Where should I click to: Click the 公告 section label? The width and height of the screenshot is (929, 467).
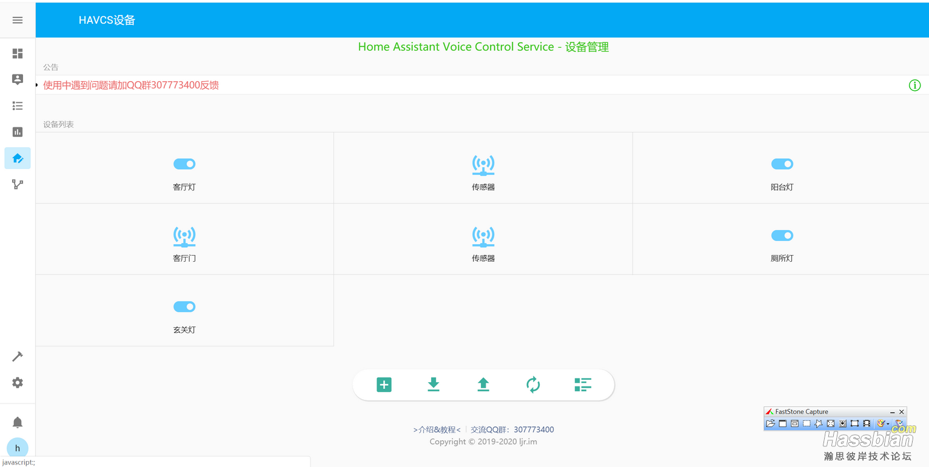[51, 67]
